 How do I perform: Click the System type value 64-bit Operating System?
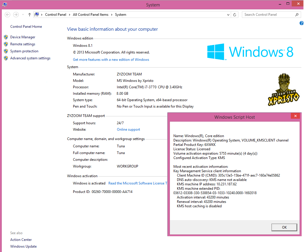pyautogui.click(x=152, y=100)
